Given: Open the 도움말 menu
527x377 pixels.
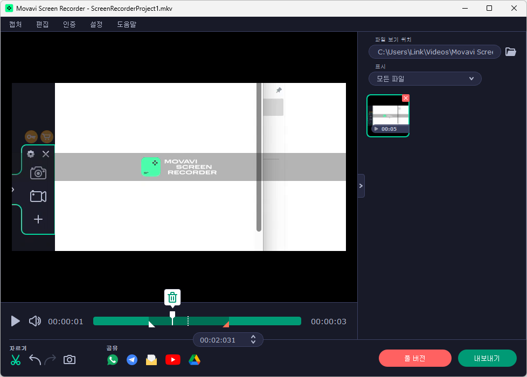Looking at the screenshot, I should [127, 24].
